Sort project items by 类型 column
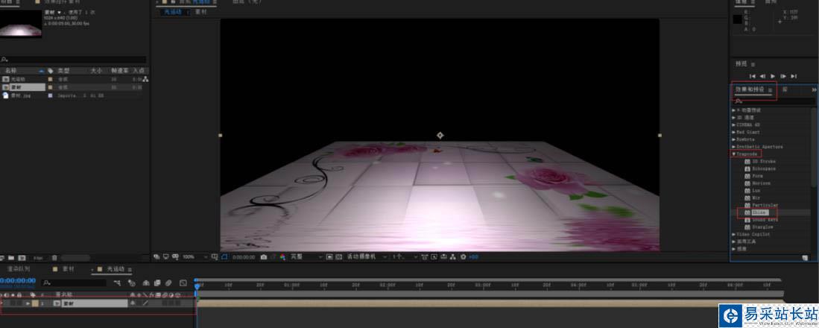 [63, 71]
